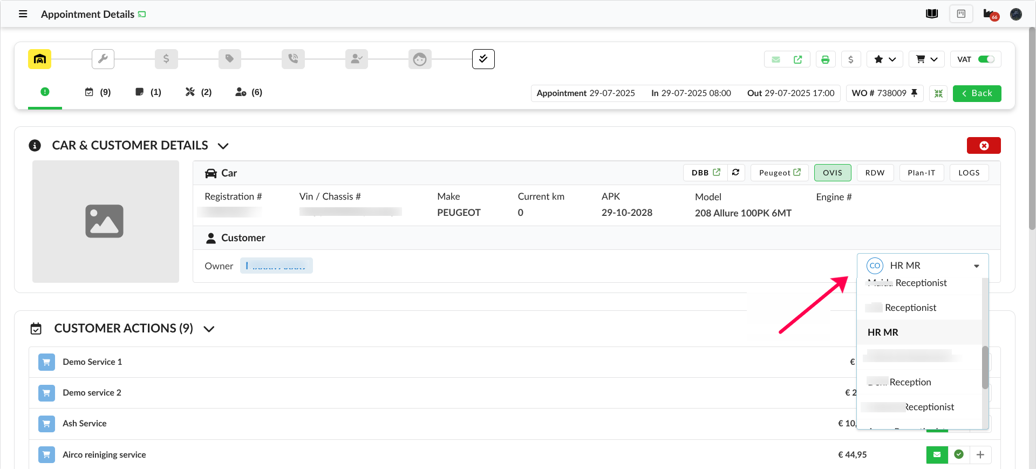Click the green Back button
Screen dimensions: 1036x469
pyautogui.click(x=976, y=93)
